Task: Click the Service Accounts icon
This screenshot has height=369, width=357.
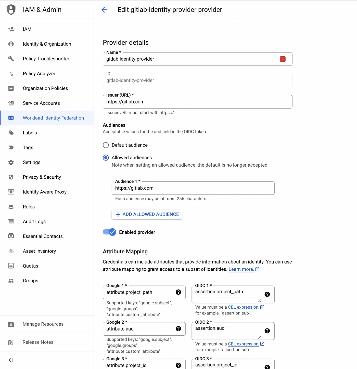Action: pyautogui.click(x=11, y=103)
